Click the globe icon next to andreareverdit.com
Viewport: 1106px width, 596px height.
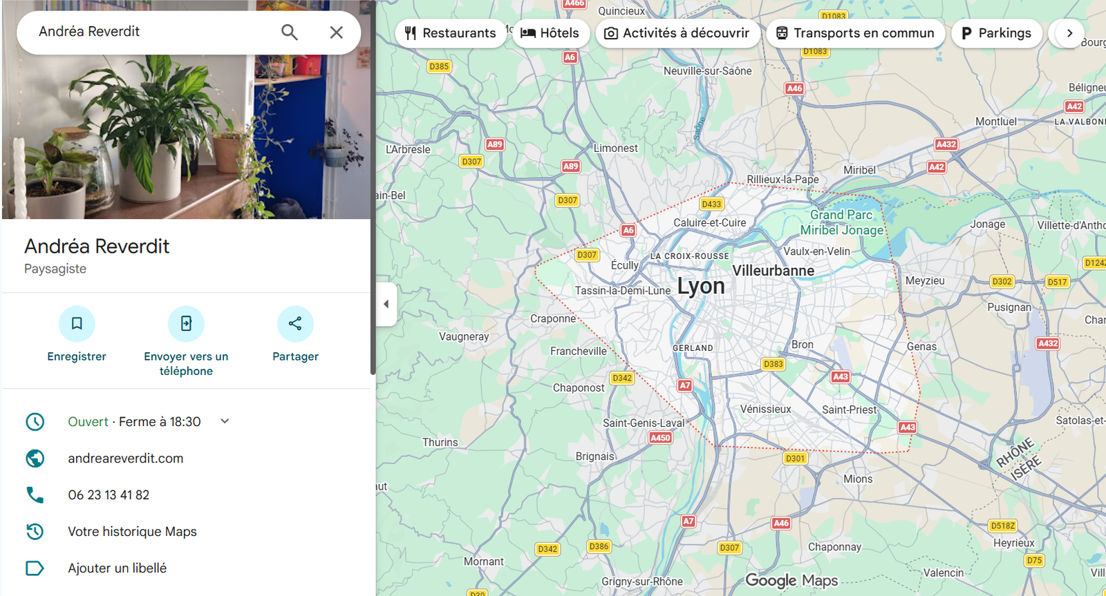[x=35, y=459]
